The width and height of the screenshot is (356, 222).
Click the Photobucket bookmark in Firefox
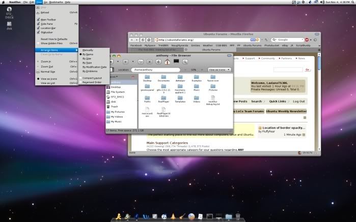click(271, 46)
